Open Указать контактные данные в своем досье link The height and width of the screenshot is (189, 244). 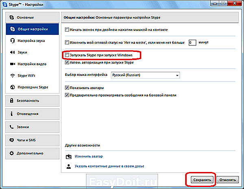pos(109,166)
